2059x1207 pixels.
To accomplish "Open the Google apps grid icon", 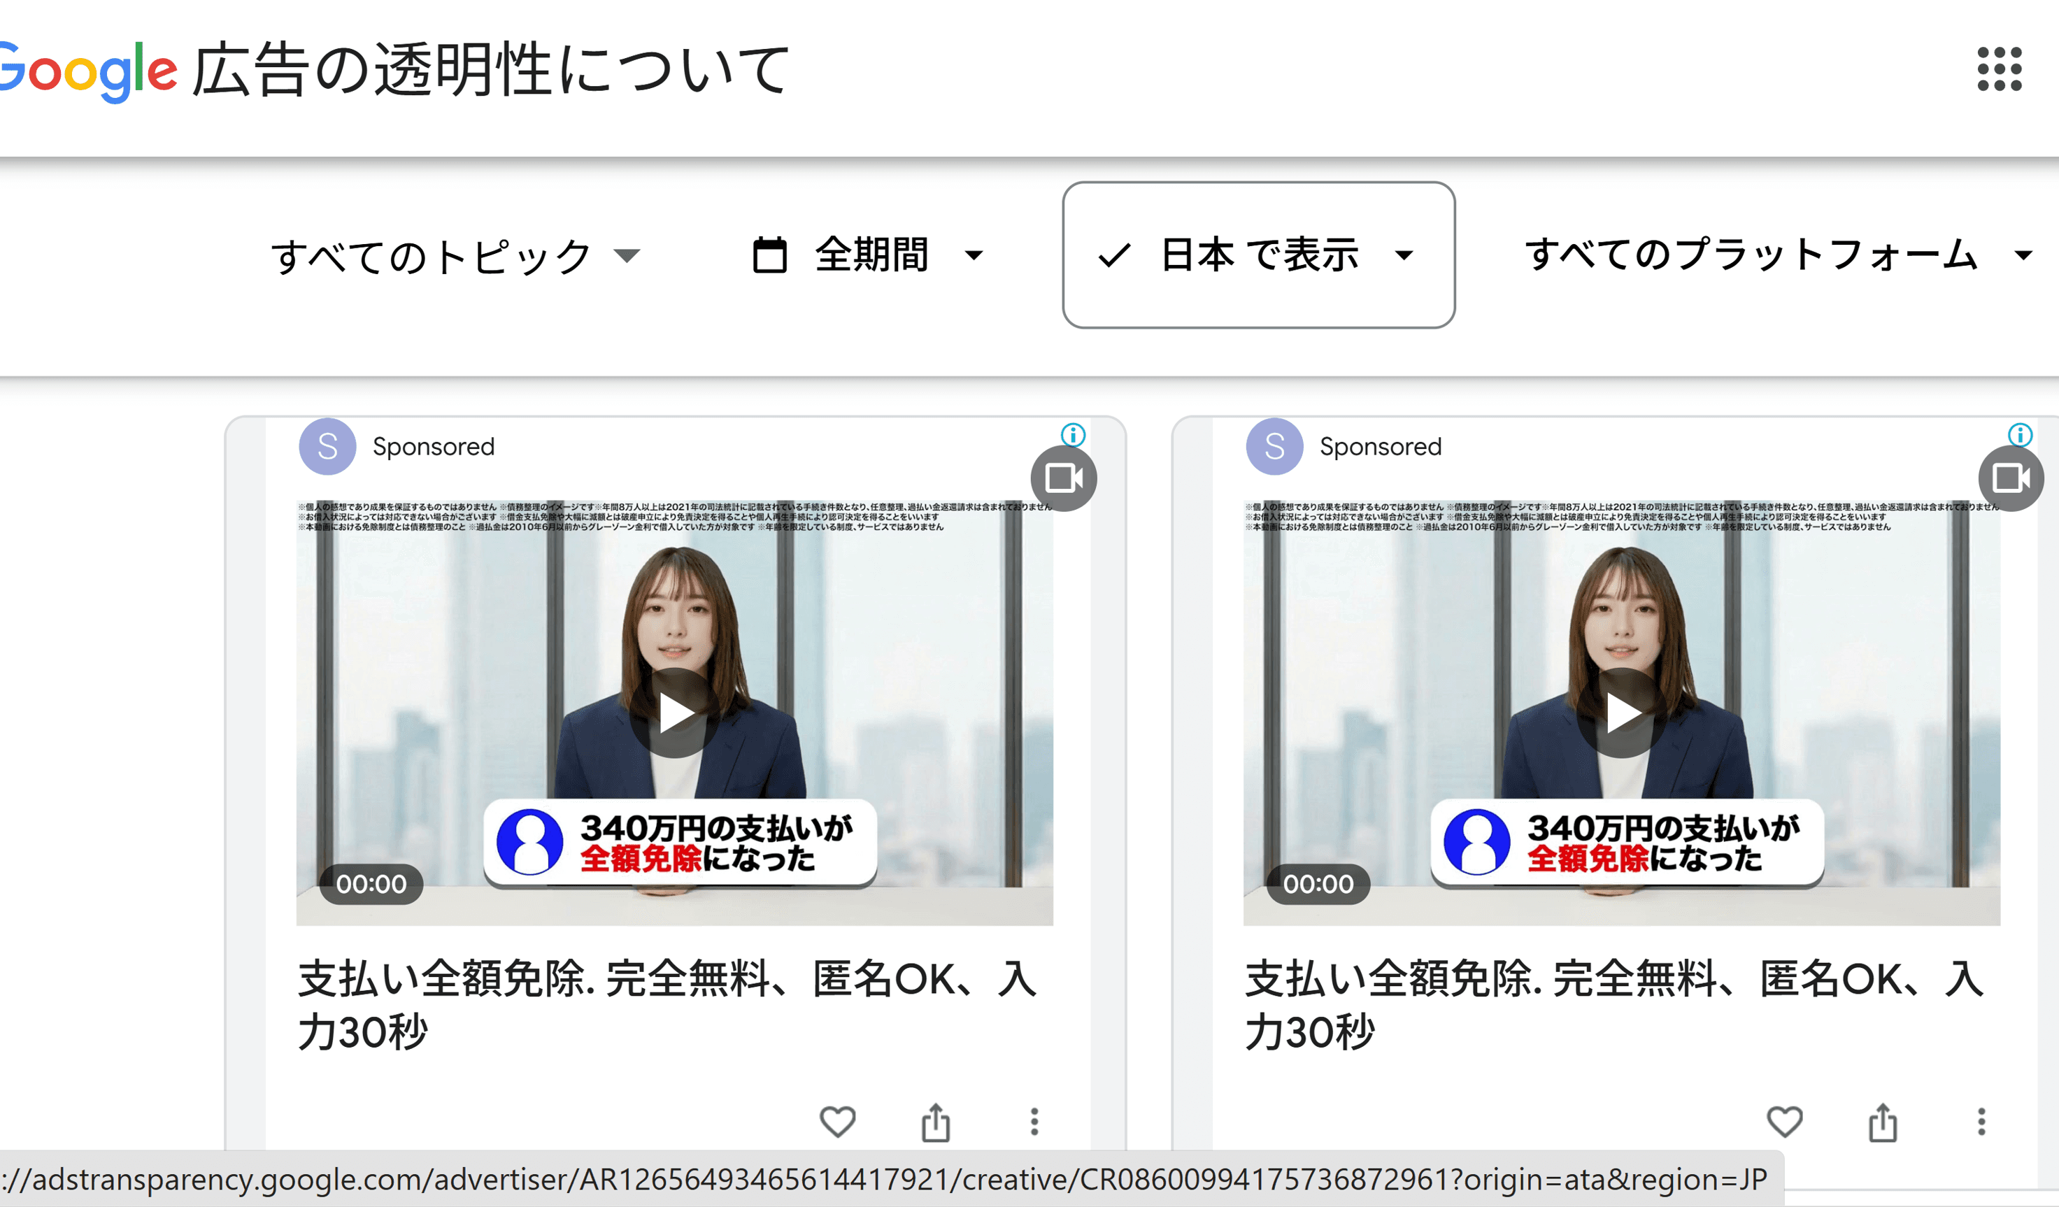I will coord(2000,69).
